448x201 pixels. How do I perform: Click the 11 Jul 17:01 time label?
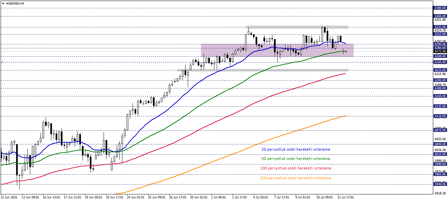coord(346,197)
